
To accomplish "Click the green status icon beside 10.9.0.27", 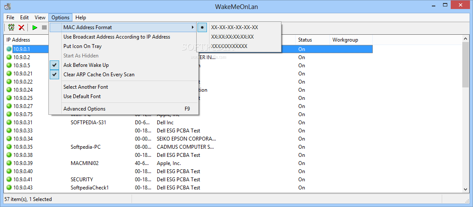I will click(9, 106).
